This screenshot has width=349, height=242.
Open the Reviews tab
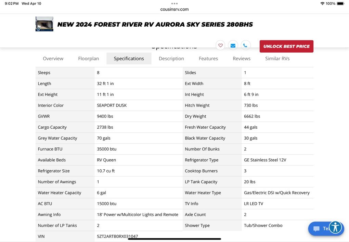click(x=242, y=59)
